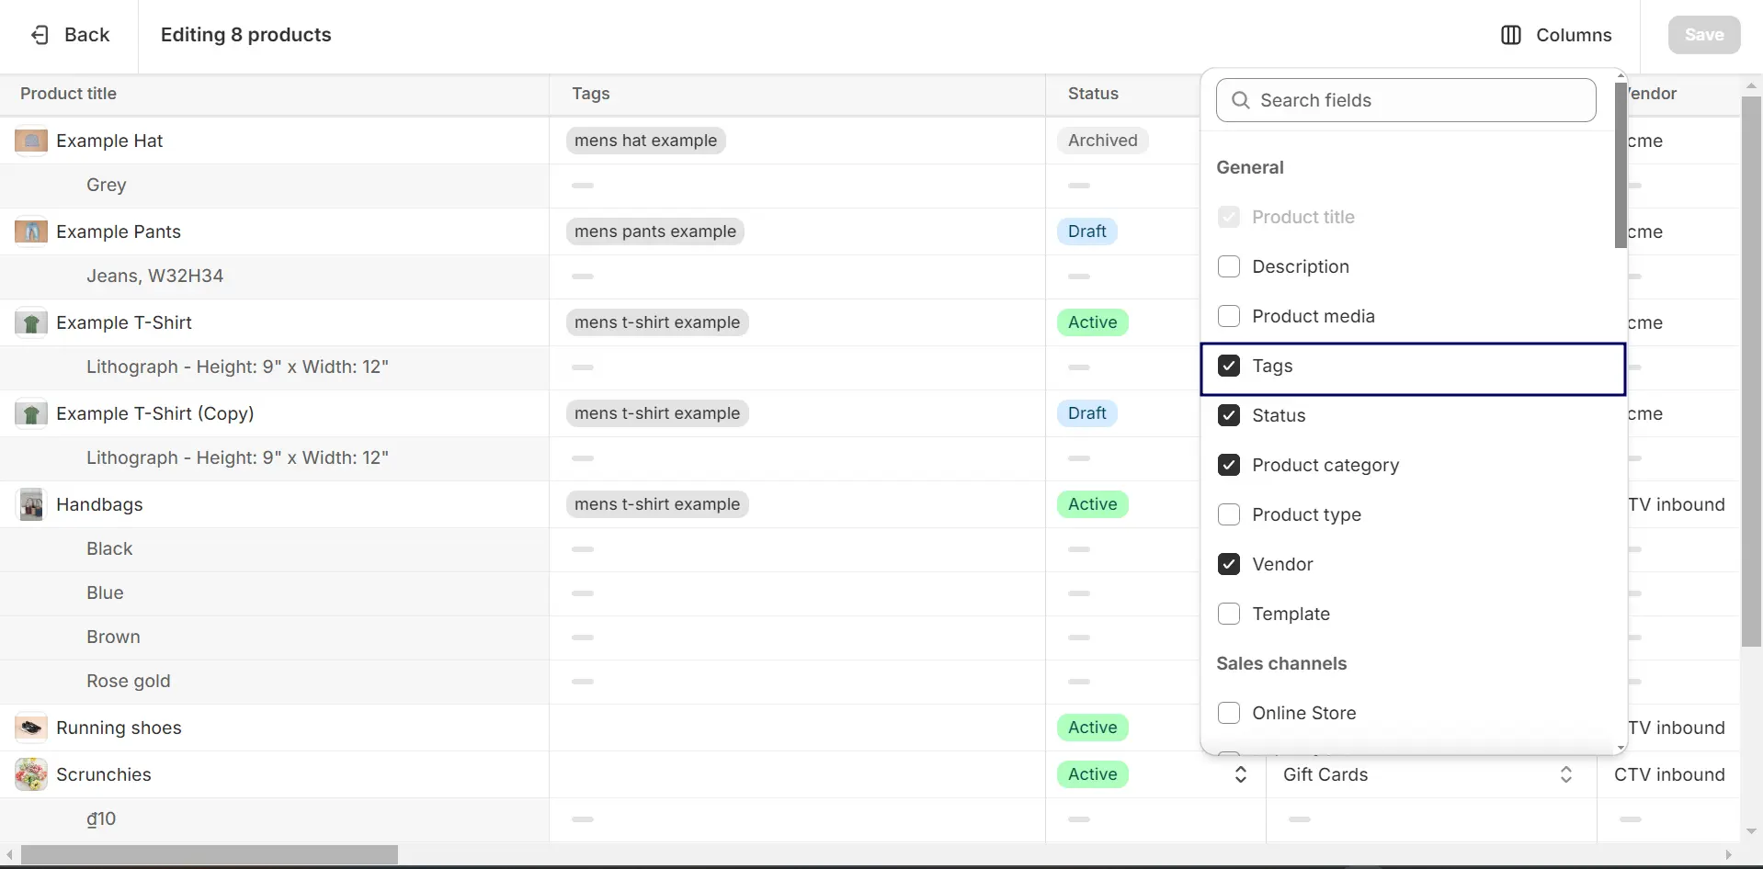This screenshot has height=869, width=1763.
Task: Uncheck the Vendor column checkbox
Action: coord(1228,564)
